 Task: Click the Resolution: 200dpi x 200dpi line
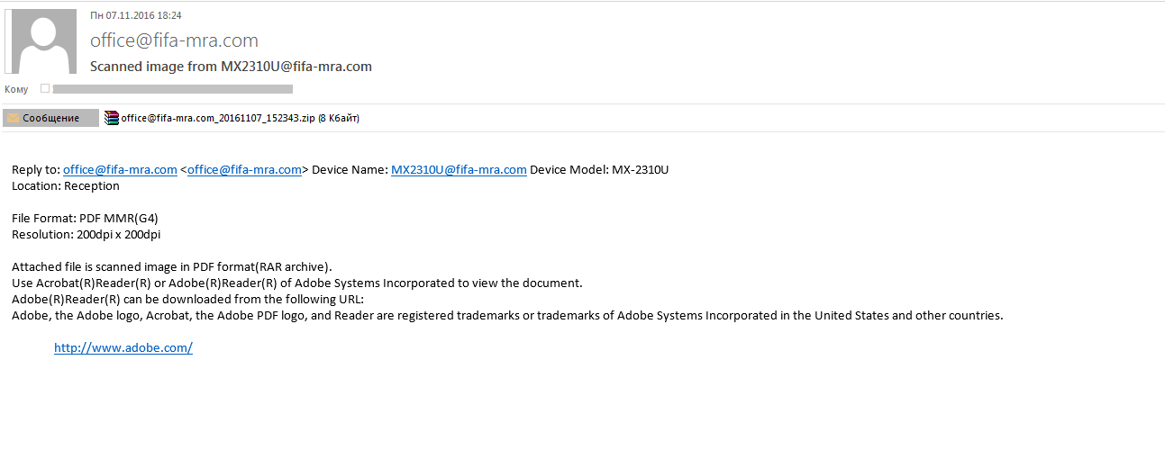(86, 234)
